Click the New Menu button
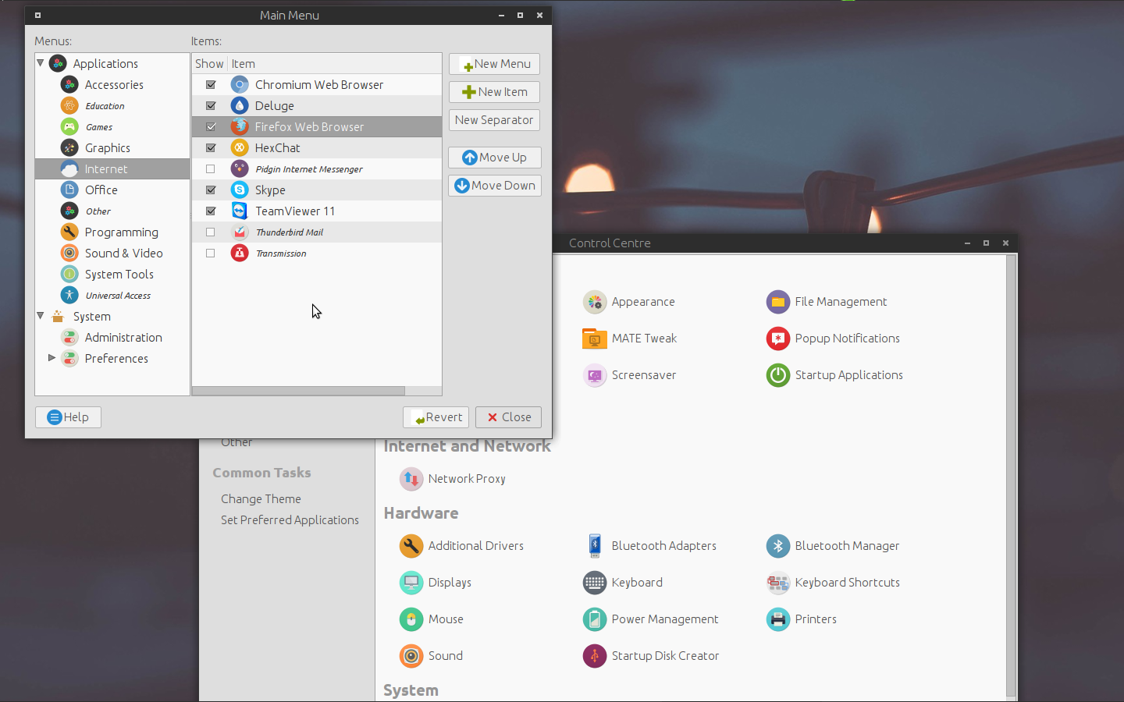 [x=494, y=64]
